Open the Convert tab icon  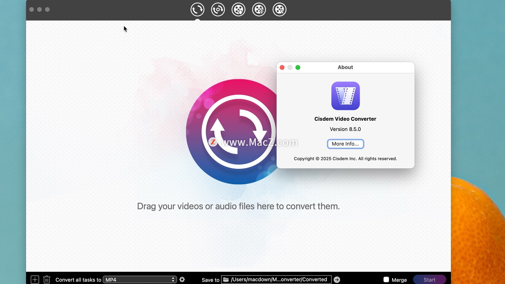(197, 10)
